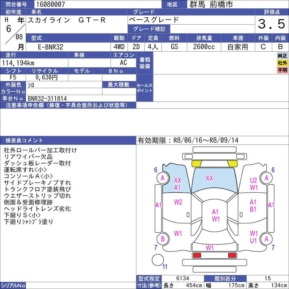Click the lone W1 mark above wheel B

178,233
